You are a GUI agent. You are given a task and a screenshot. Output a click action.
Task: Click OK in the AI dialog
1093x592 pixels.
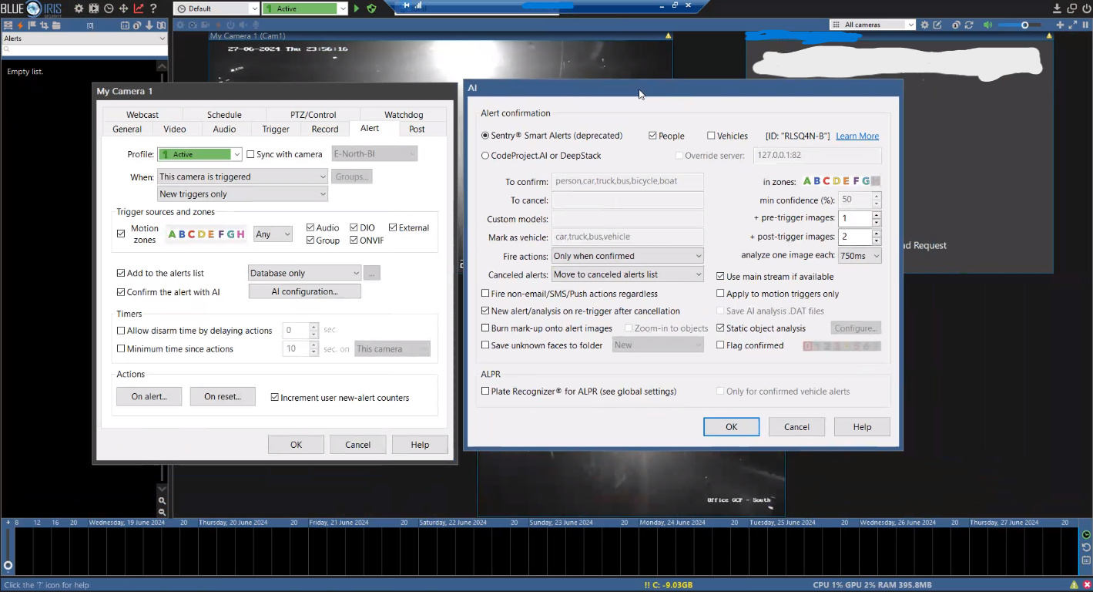(x=732, y=427)
